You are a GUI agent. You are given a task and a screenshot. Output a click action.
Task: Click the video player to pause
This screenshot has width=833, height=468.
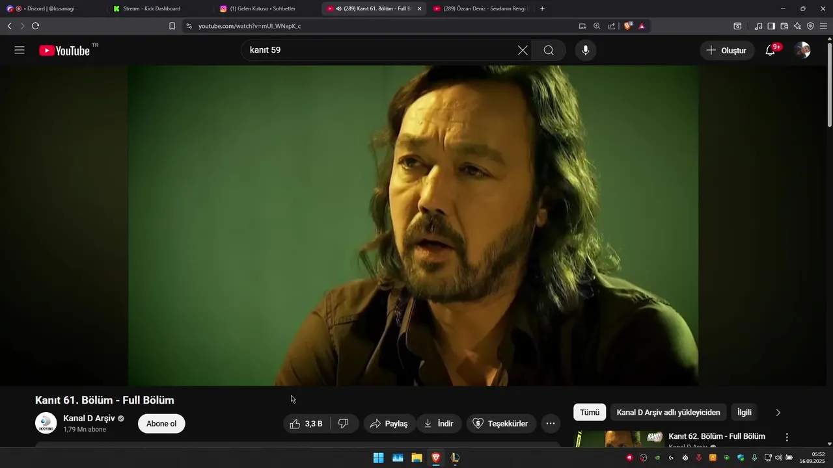(x=413, y=226)
